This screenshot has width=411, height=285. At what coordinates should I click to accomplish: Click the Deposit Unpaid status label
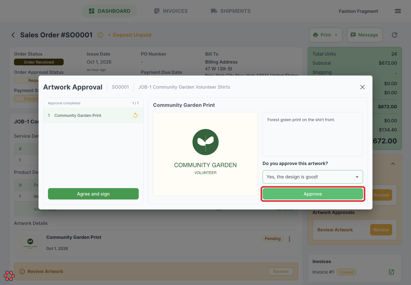132,35
